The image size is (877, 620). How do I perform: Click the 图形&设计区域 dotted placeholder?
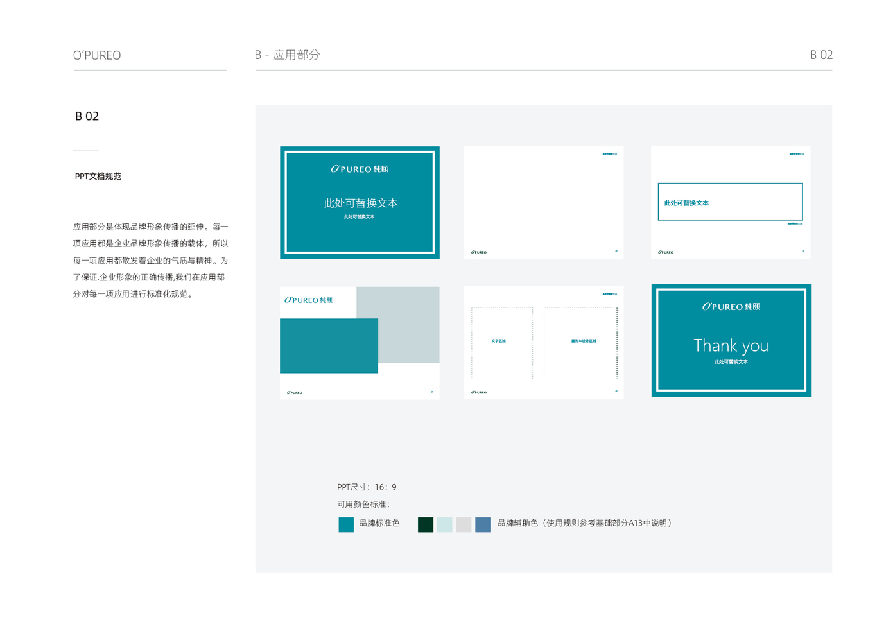pos(581,343)
